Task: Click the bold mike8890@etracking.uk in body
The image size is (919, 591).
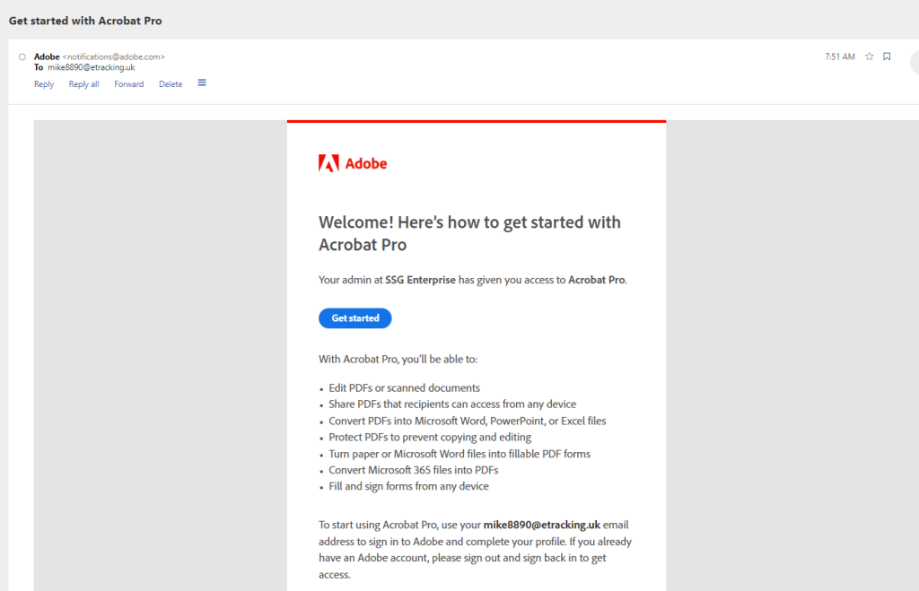Action: point(541,525)
